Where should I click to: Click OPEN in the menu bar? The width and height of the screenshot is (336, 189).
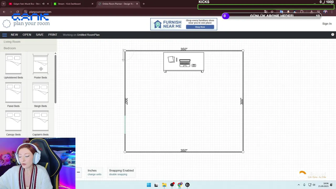pyautogui.click(x=27, y=35)
